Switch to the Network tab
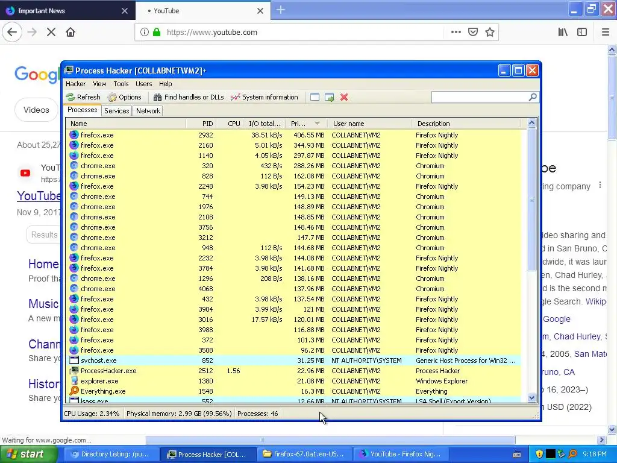Screen dimensions: 617x463 click(148, 111)
